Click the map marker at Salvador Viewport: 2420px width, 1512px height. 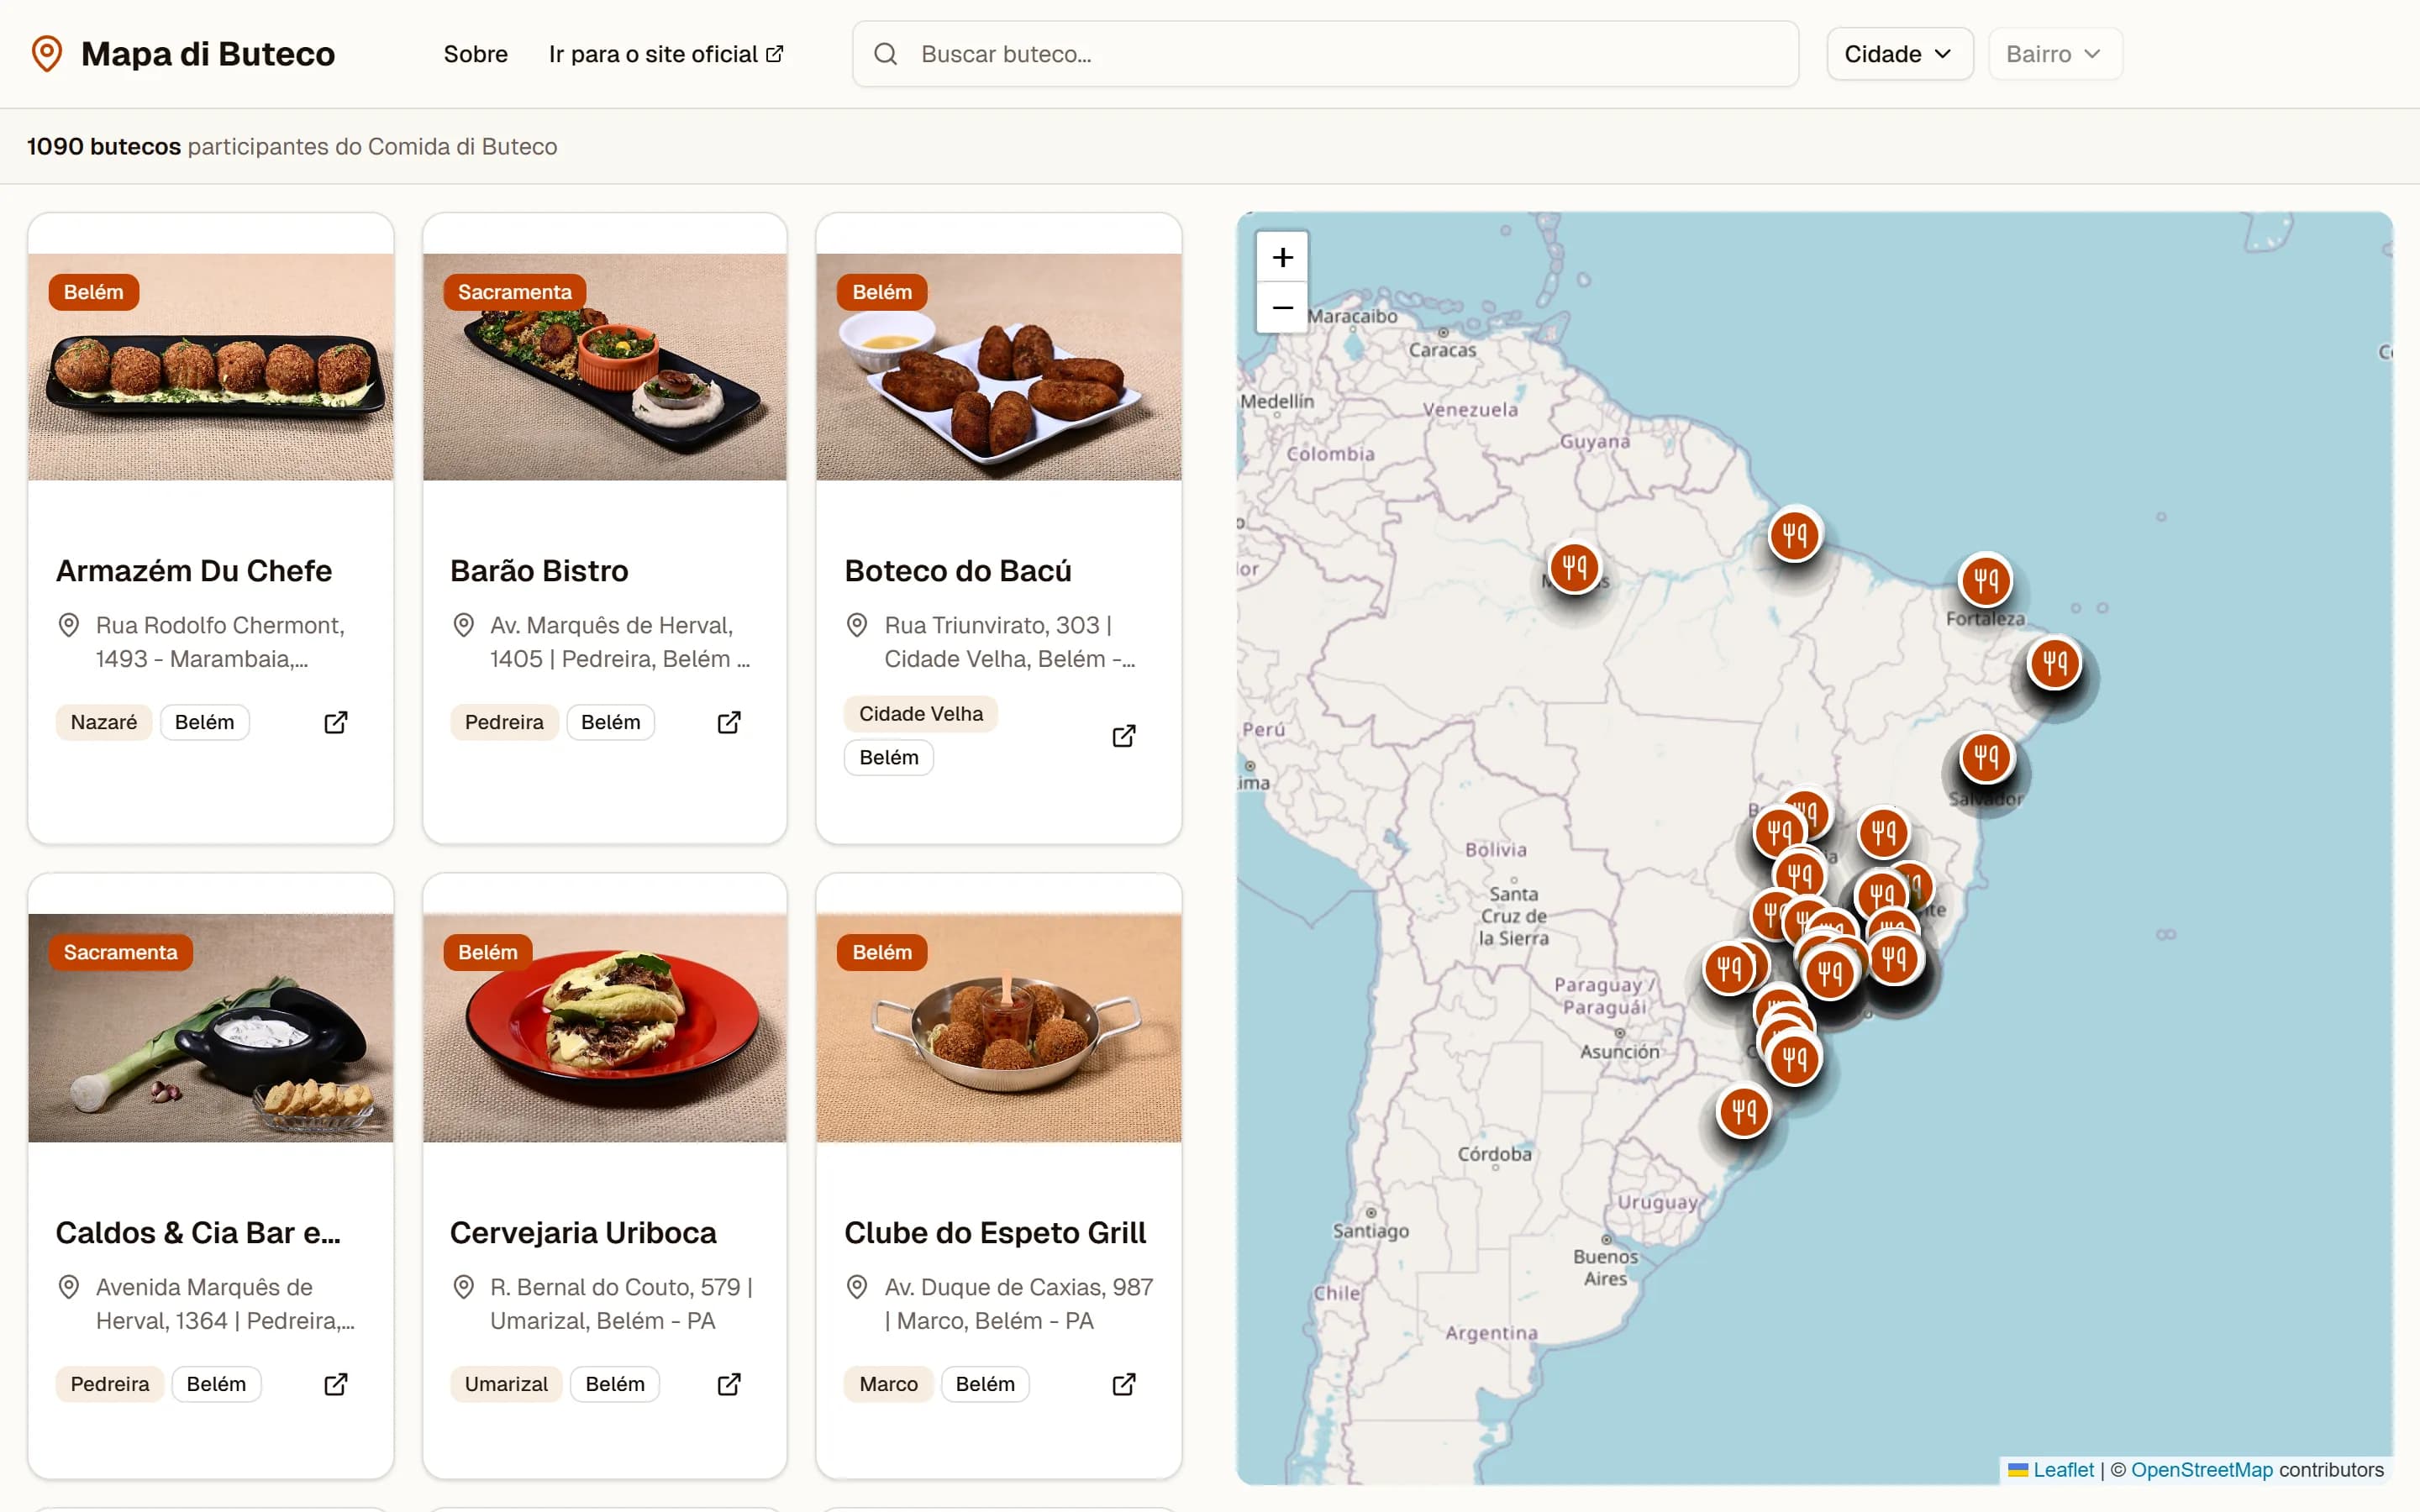pyautogui.click(x=1986, y=757)
